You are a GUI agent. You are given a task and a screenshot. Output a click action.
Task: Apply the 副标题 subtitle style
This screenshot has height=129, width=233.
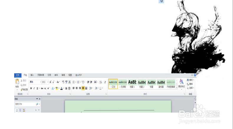point(161,84)
